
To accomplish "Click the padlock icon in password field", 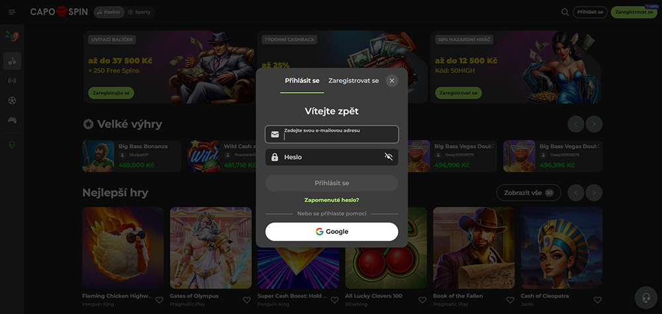I will (x=275, y=157).
